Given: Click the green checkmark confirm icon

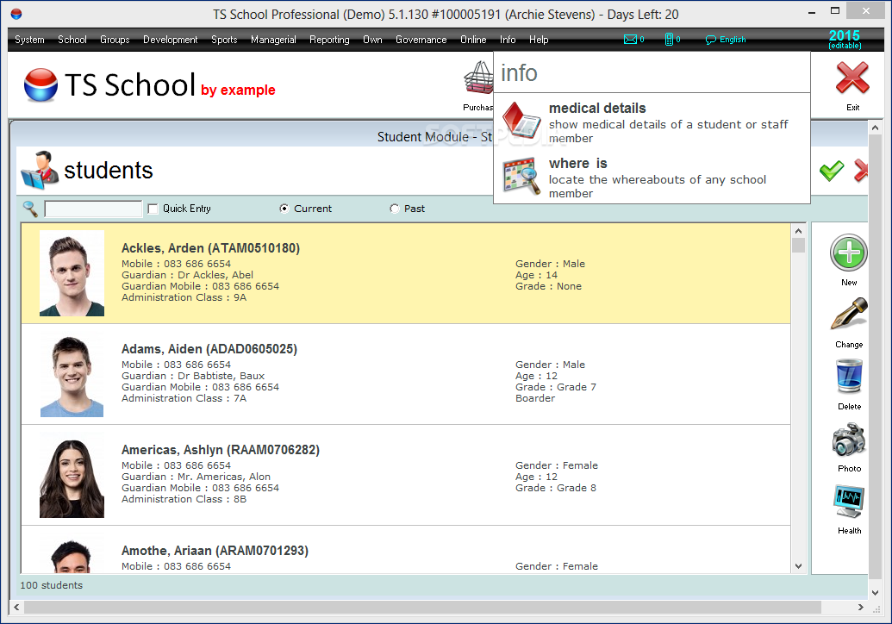Looking at the screenshot, I should click(x=832, y=171).
